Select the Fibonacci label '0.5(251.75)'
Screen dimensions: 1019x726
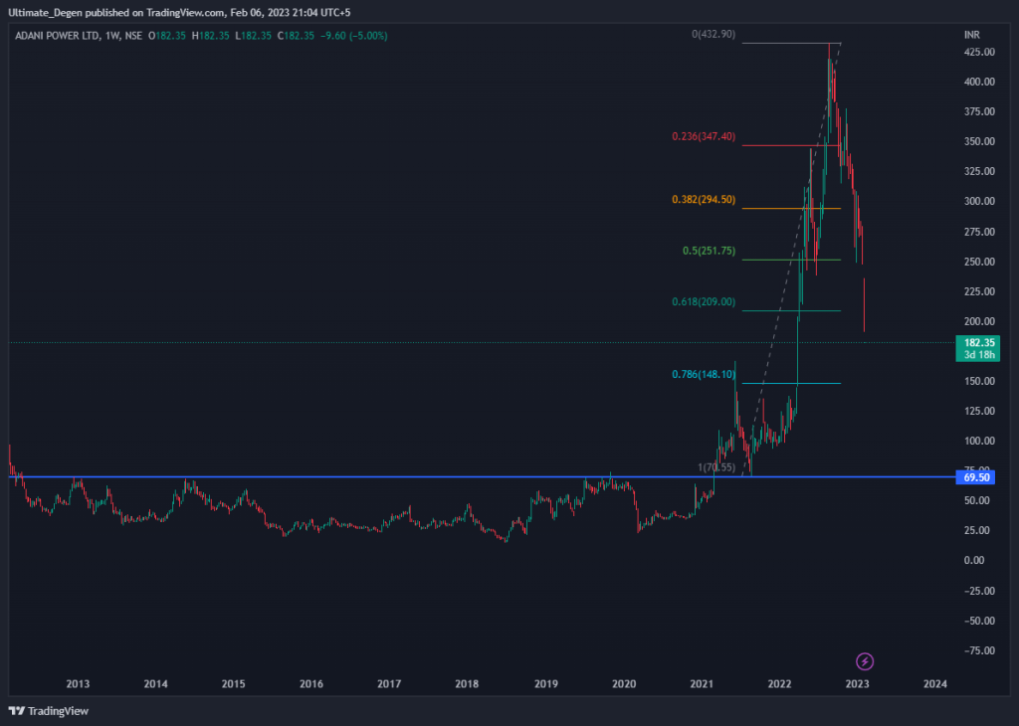709,251
